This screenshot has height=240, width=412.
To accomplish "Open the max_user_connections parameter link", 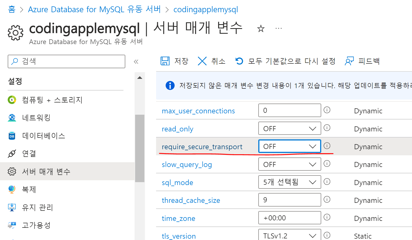I will point(198,111).
